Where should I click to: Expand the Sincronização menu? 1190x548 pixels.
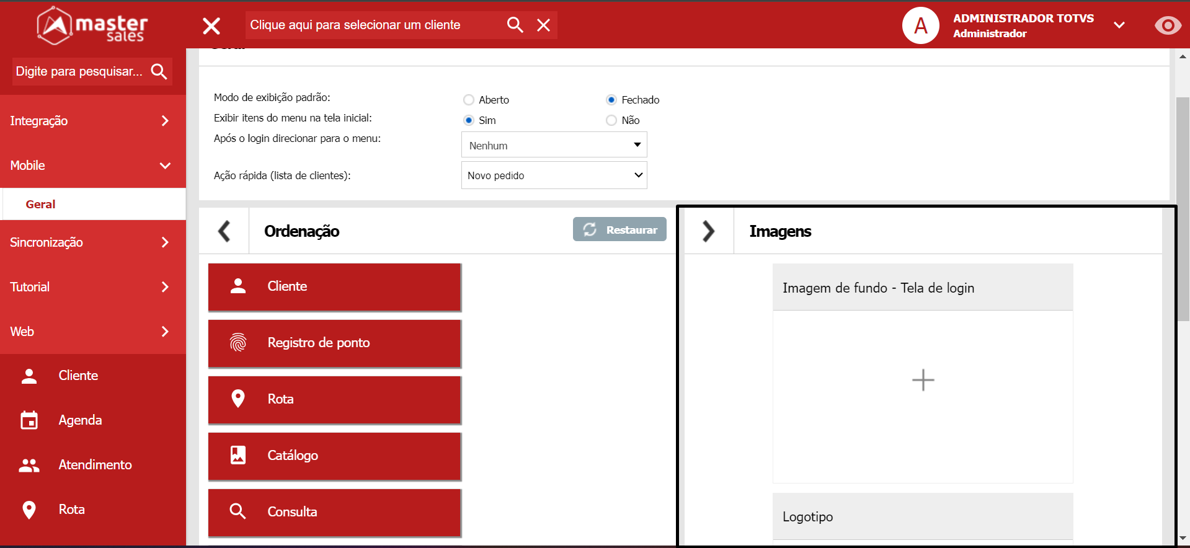click(93, 242)
